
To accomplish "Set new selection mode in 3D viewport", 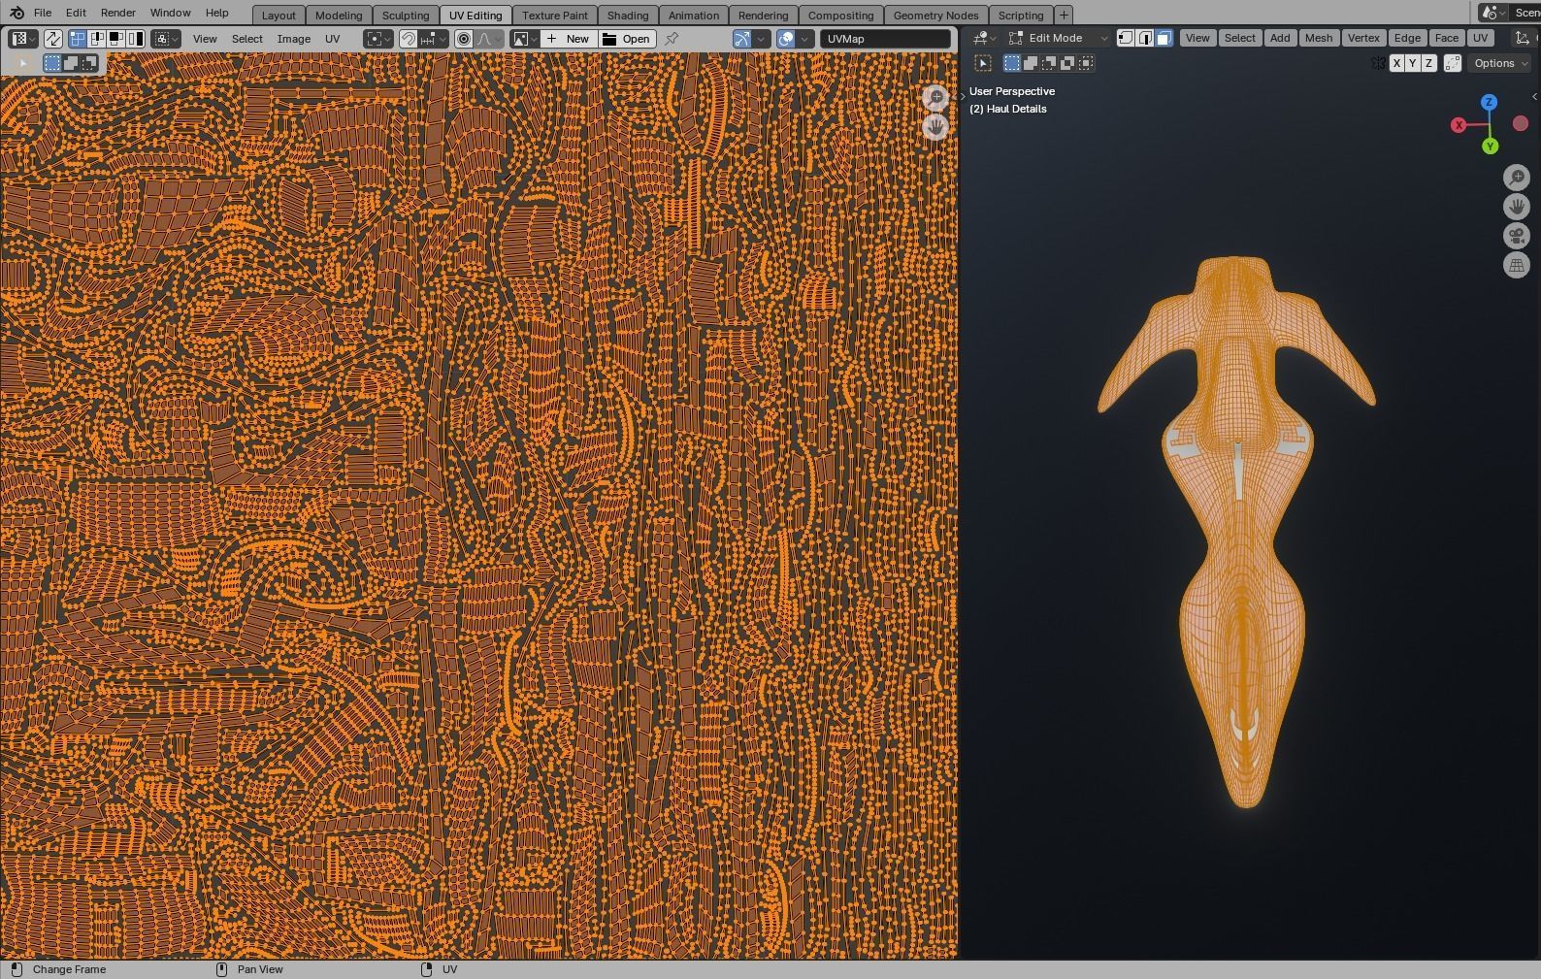I will click(1012, 63).
